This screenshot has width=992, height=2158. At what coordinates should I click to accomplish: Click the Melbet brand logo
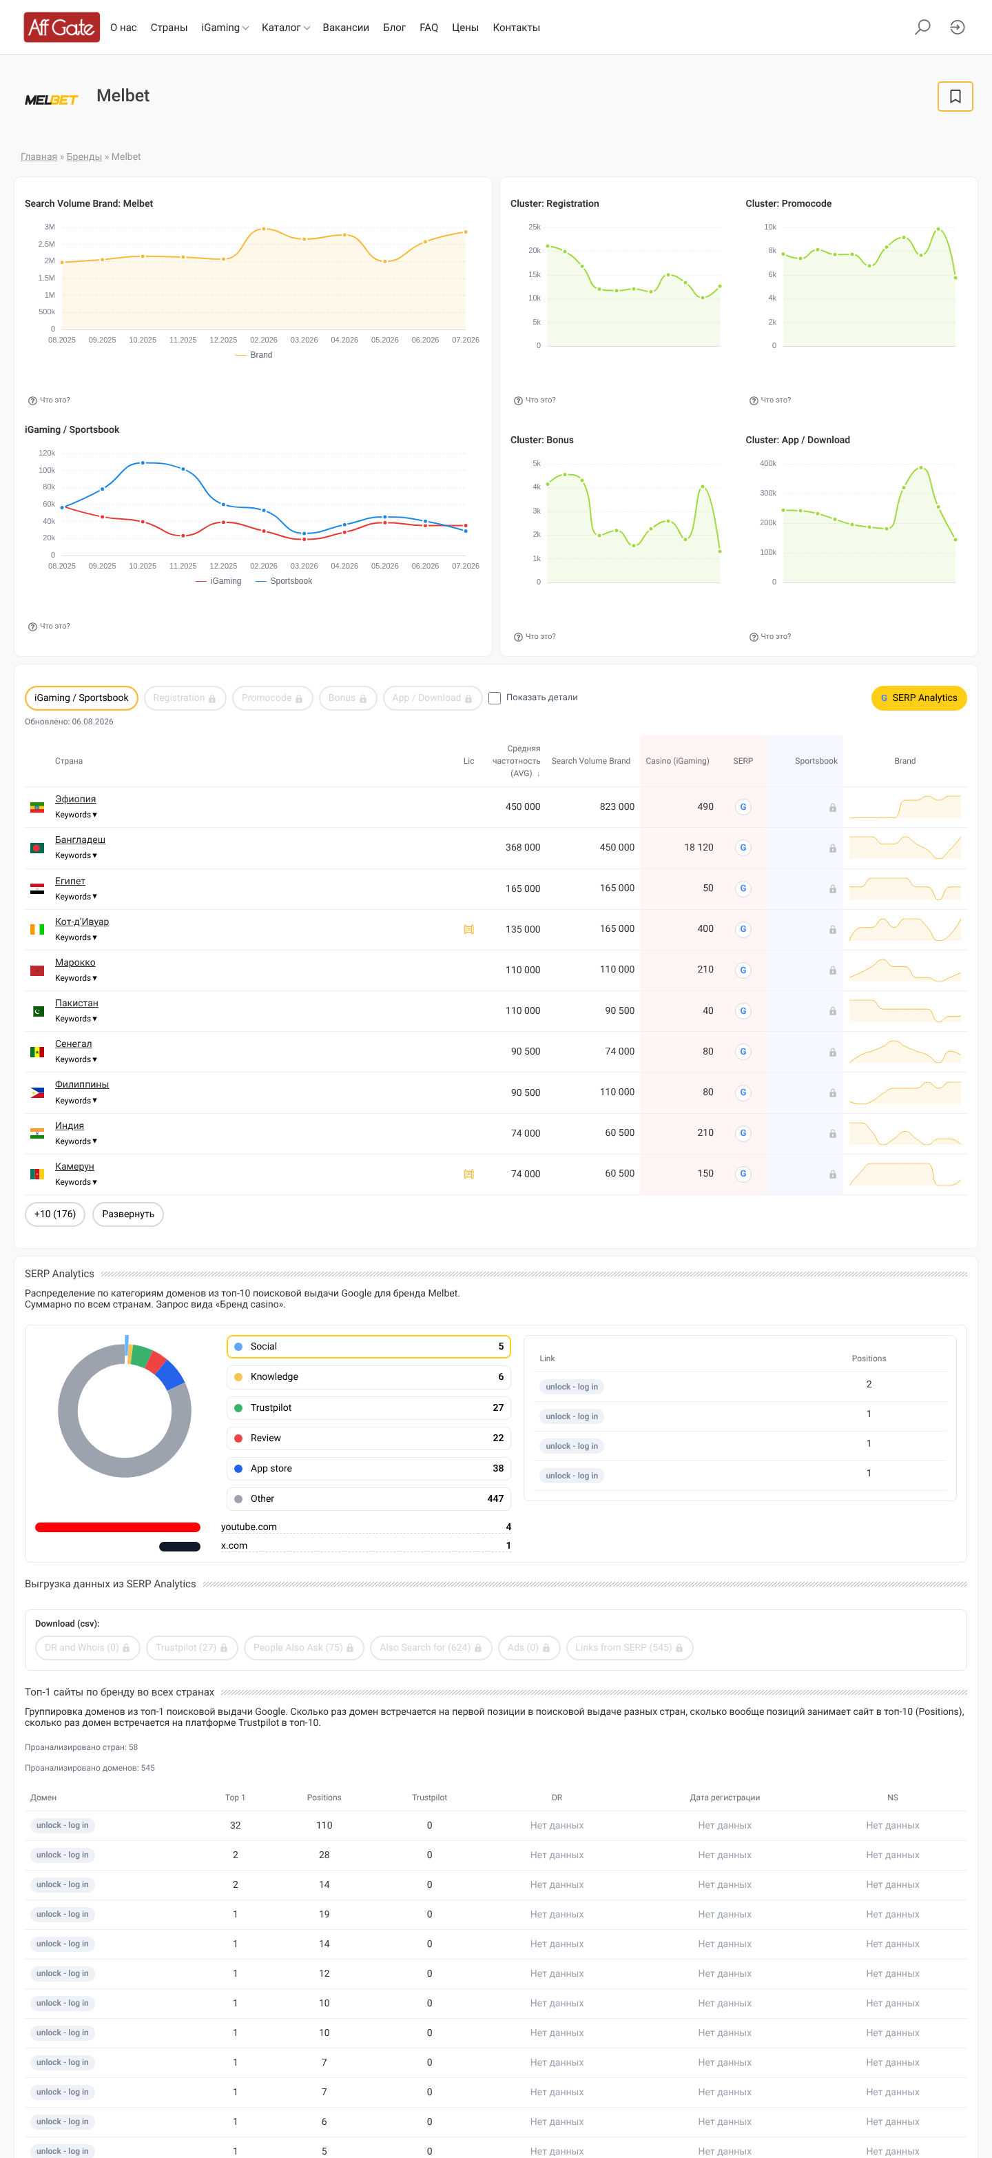point(51,100)
